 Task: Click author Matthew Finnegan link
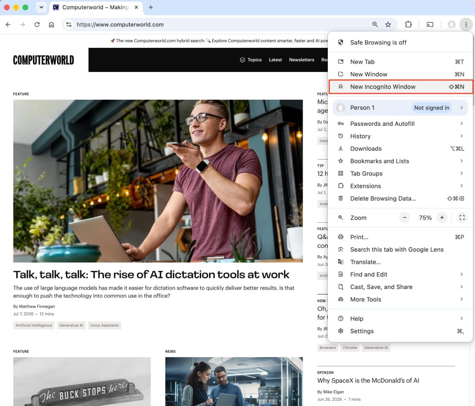click(37, 306)
